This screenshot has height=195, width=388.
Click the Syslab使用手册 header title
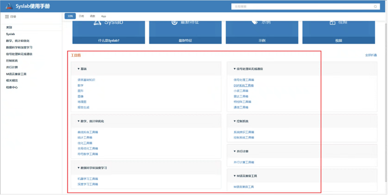tap(33, 6)
